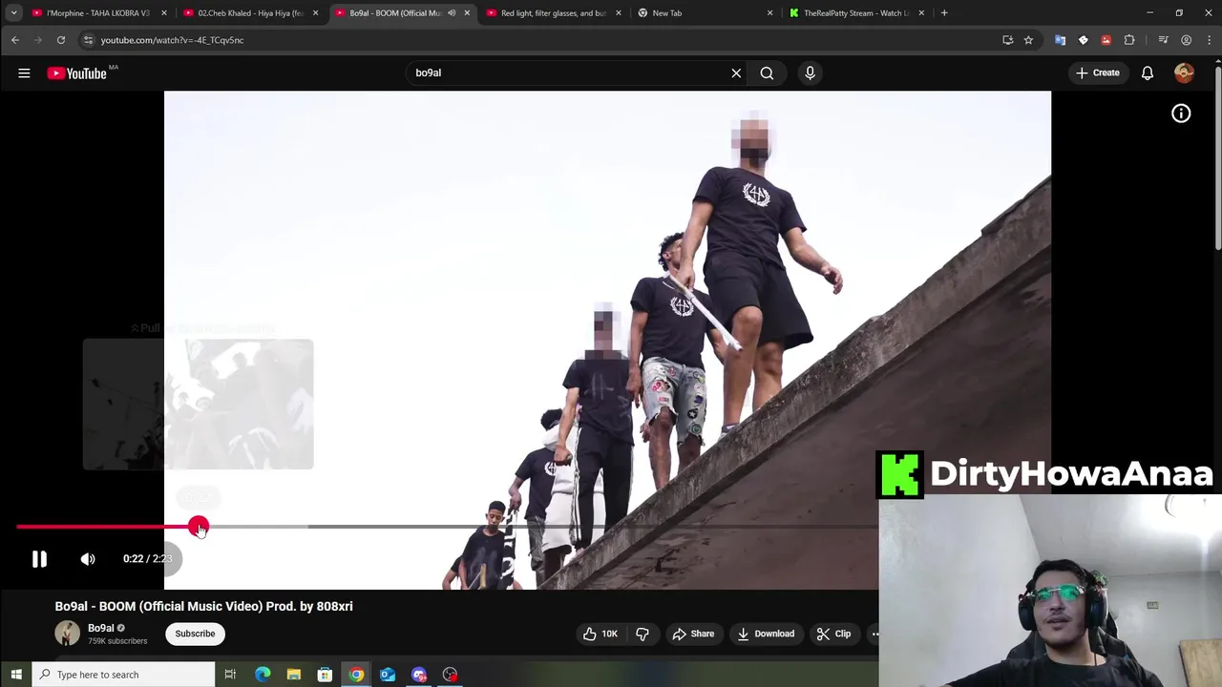Screen dimensions: 1222x687
Task: Open the Chrome profile icon
Action: click(1186, 40)
